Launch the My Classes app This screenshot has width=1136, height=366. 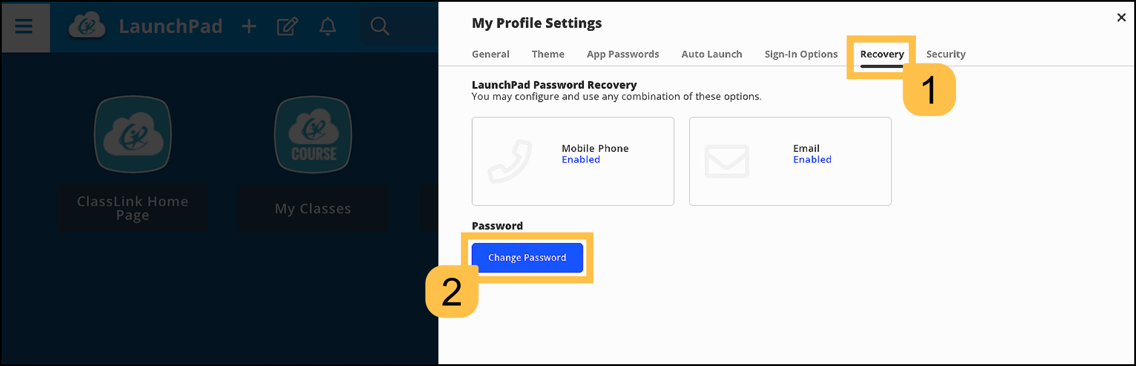312,134
